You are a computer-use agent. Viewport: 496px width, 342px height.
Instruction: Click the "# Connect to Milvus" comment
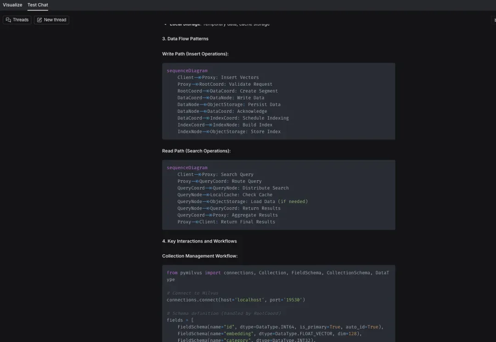coord(192,293)
